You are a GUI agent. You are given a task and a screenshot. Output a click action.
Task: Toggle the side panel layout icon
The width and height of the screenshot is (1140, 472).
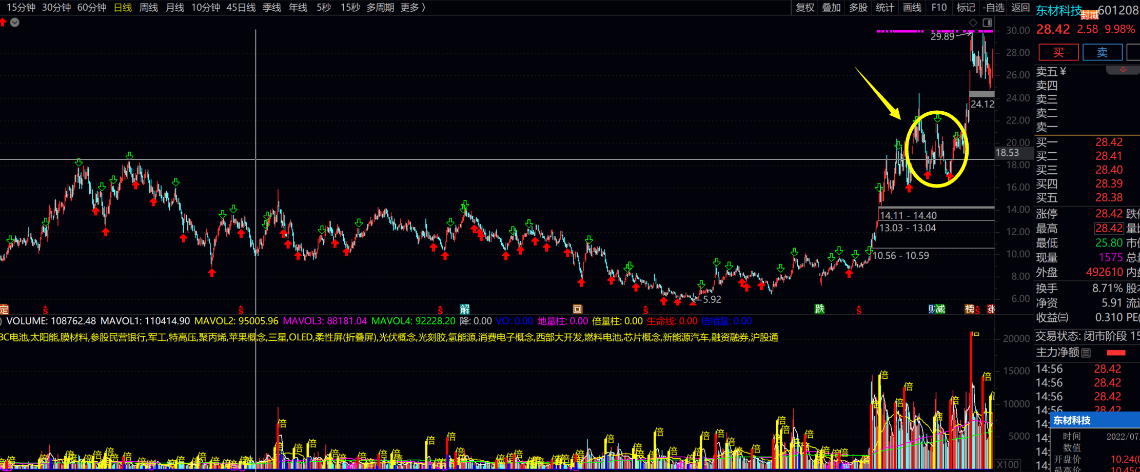coord(987,23)
